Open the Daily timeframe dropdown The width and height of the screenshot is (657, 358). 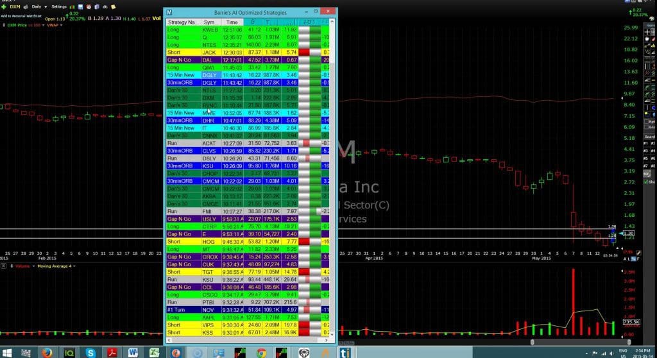point(46,7)
